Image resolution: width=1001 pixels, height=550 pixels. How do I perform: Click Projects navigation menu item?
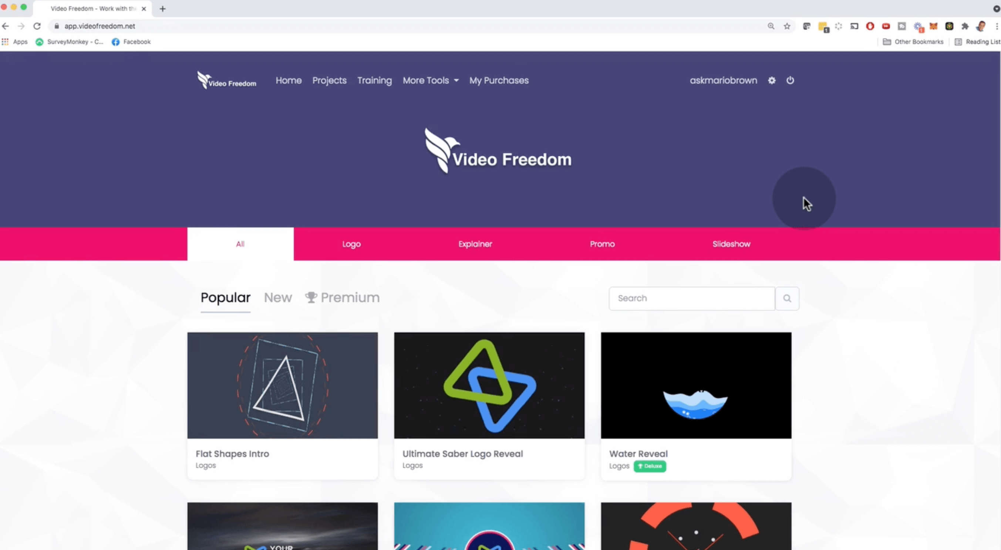click(329, 80)
